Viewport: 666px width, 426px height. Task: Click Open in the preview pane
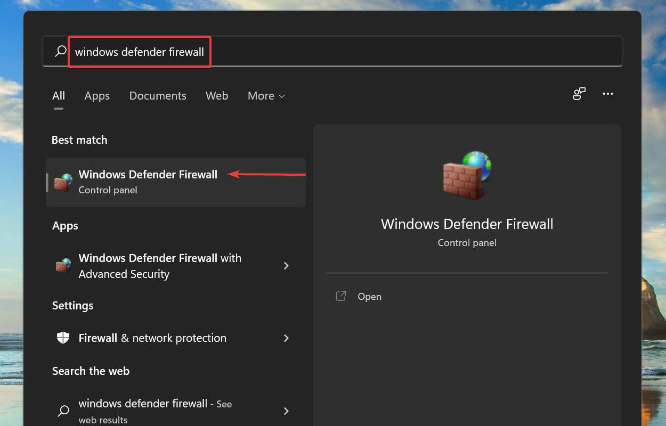[369, 296]
